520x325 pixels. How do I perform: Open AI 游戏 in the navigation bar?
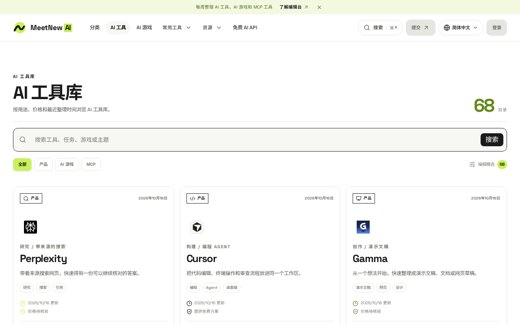pos(144,28)
